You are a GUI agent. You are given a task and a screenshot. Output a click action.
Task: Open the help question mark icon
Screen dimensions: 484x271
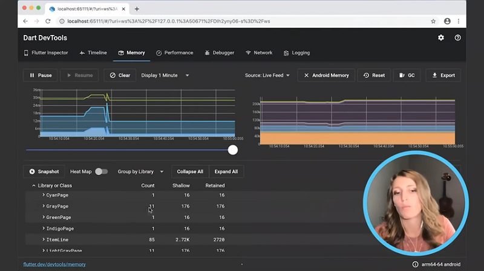[457, 37]
